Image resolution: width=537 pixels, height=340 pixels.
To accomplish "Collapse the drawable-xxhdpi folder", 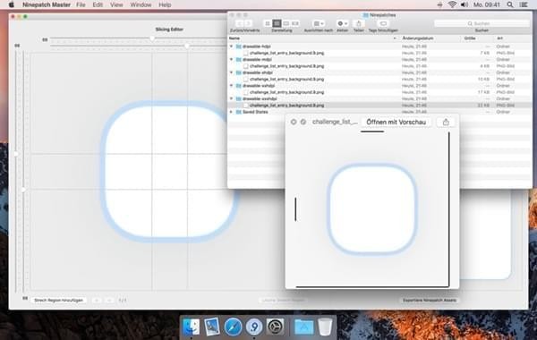I will point(232,86).
